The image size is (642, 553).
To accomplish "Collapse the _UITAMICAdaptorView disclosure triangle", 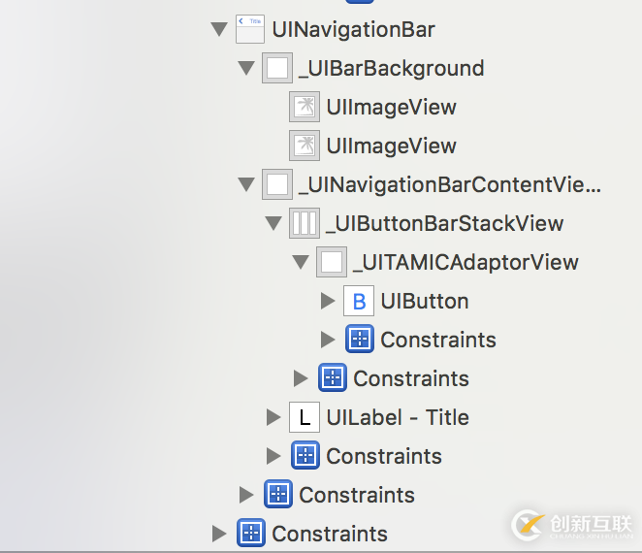I will (301, 263).
